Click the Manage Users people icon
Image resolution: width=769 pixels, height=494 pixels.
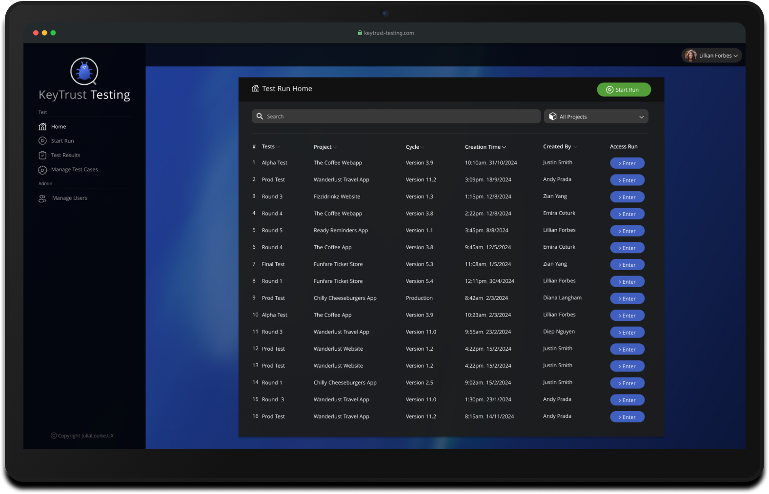click(x=42, y=198)
